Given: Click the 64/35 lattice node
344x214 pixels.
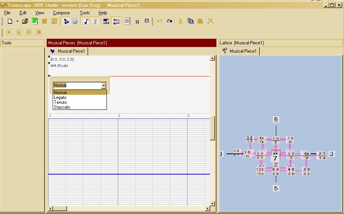Looking at the screenshot, I should click(x=276, y=171).
